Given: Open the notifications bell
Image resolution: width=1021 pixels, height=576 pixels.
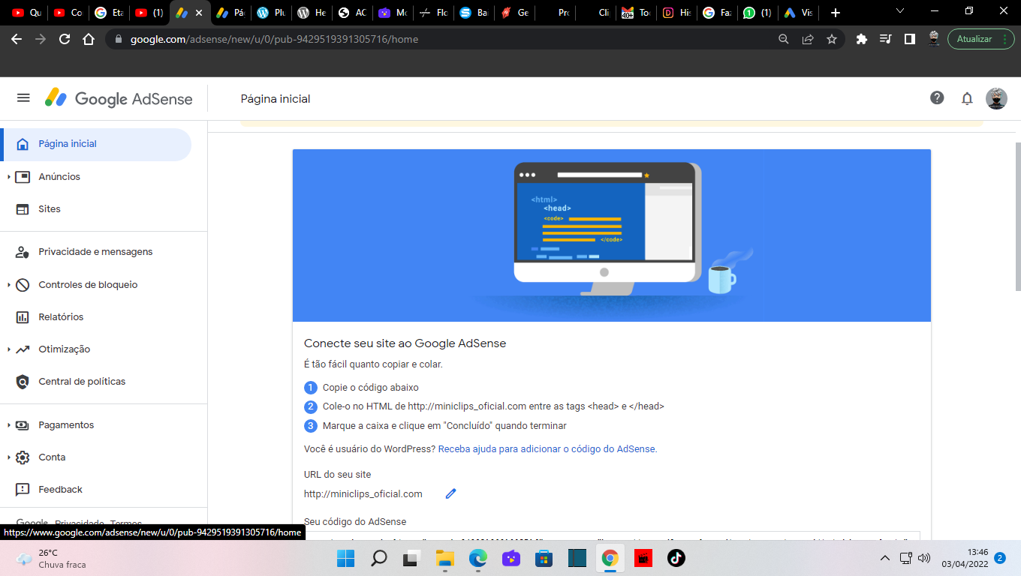Looking at the screenshot, I should (967, 98).
